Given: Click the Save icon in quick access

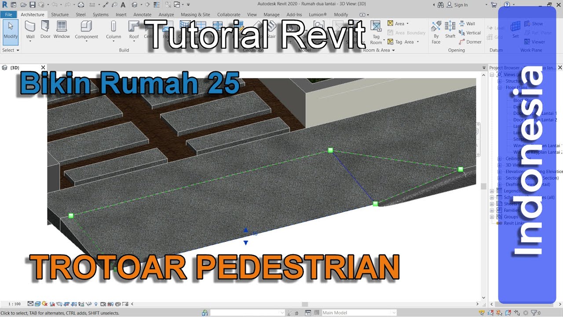Looking at the screenshot, I should tap(33, 5).
